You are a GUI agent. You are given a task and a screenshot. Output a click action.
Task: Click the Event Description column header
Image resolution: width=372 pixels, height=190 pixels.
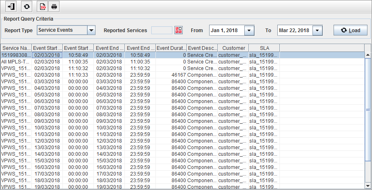[x=202, y=48]
